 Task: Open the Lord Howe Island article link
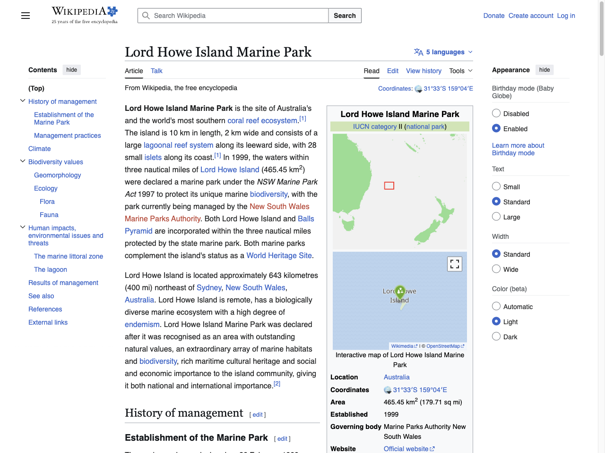pyautogui.click(x=230, y=169)
